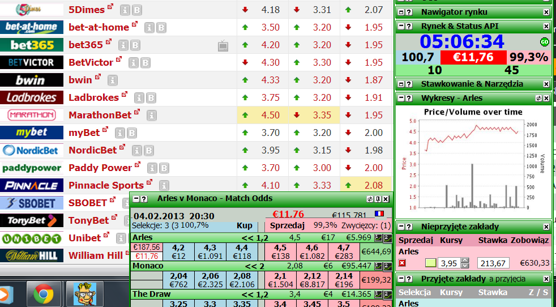Expand the Nawigator rynku panel
This screenshot has height=307, width=556.
401,12
